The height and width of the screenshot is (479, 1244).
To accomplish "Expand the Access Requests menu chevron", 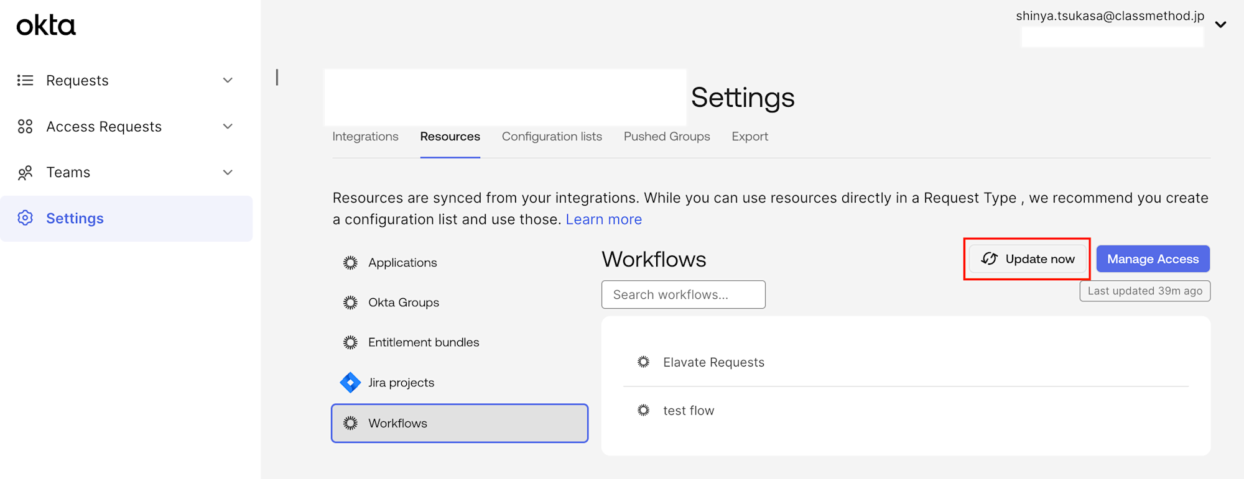I will point(228,126).
